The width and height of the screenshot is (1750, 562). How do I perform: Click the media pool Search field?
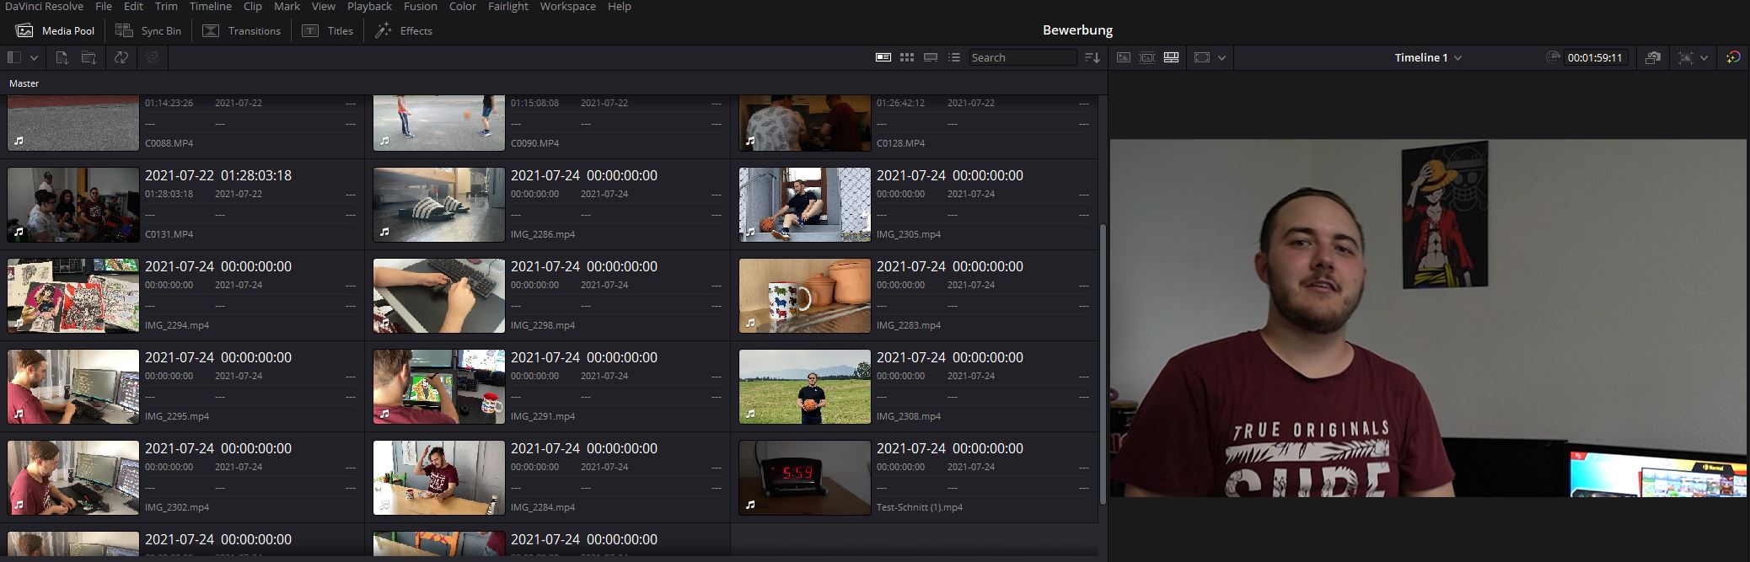1023,57
